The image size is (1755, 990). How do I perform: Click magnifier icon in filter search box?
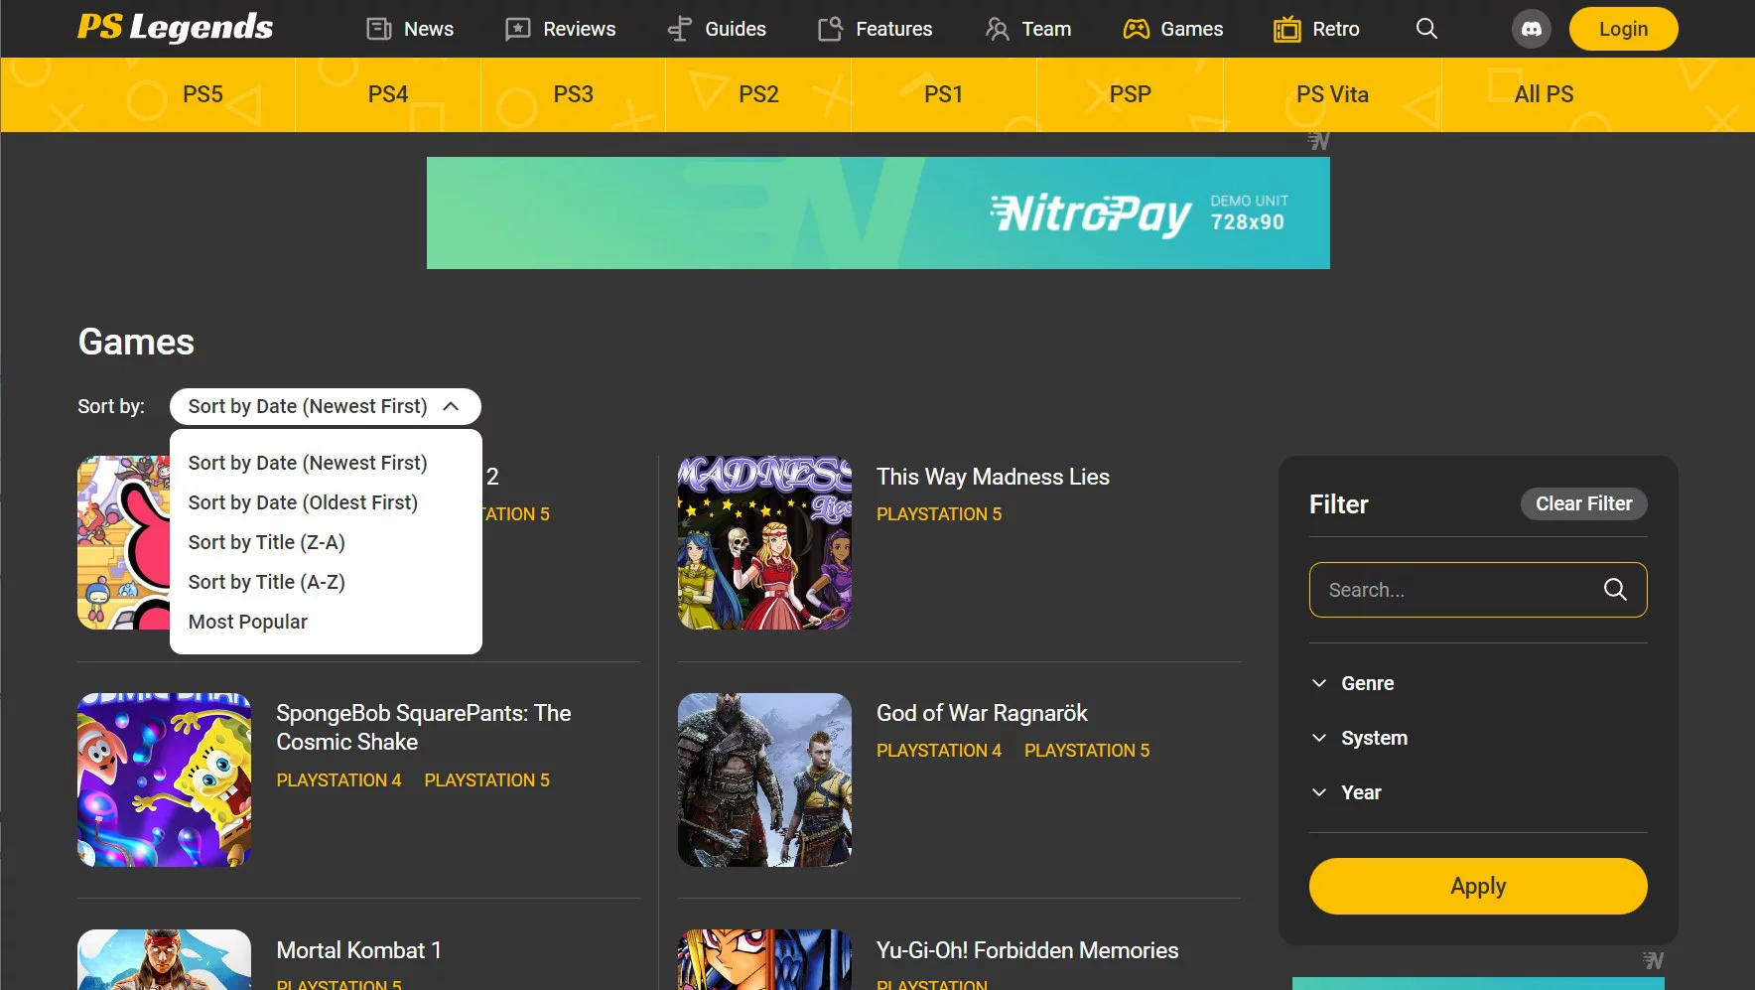pyautogui.click(x=1615, y=590)
